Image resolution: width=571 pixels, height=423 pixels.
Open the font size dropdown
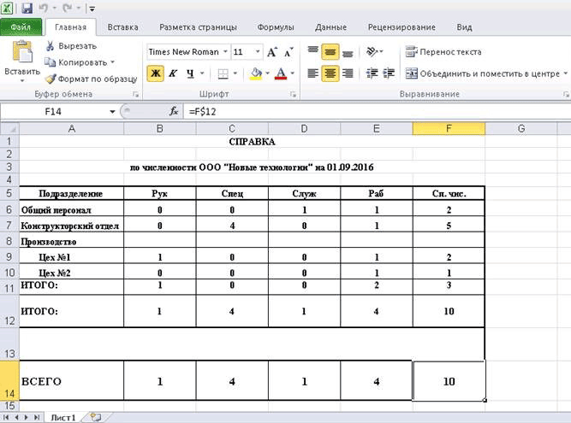[x=258, y=51]
